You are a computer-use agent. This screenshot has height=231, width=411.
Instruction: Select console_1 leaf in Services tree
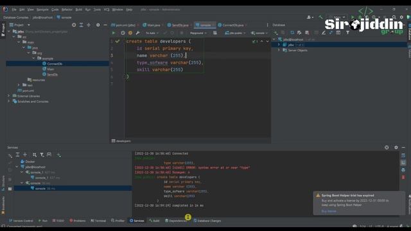[42, 178]
